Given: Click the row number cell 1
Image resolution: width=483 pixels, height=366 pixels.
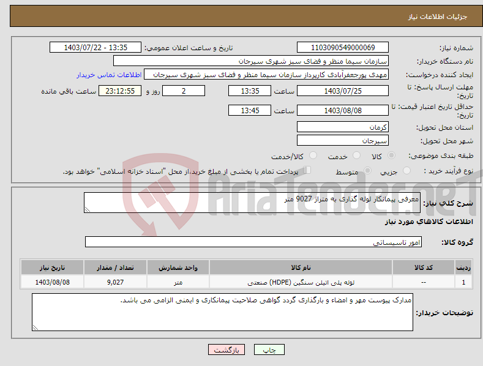Looking at the screenshot, I should (463, 282).
